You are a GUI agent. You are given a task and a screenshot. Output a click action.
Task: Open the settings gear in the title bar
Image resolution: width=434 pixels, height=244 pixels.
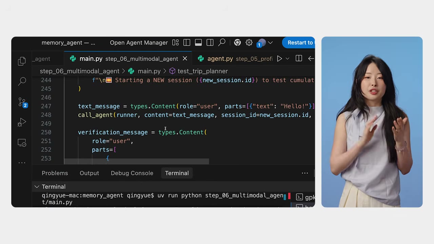tap(249, 43)
